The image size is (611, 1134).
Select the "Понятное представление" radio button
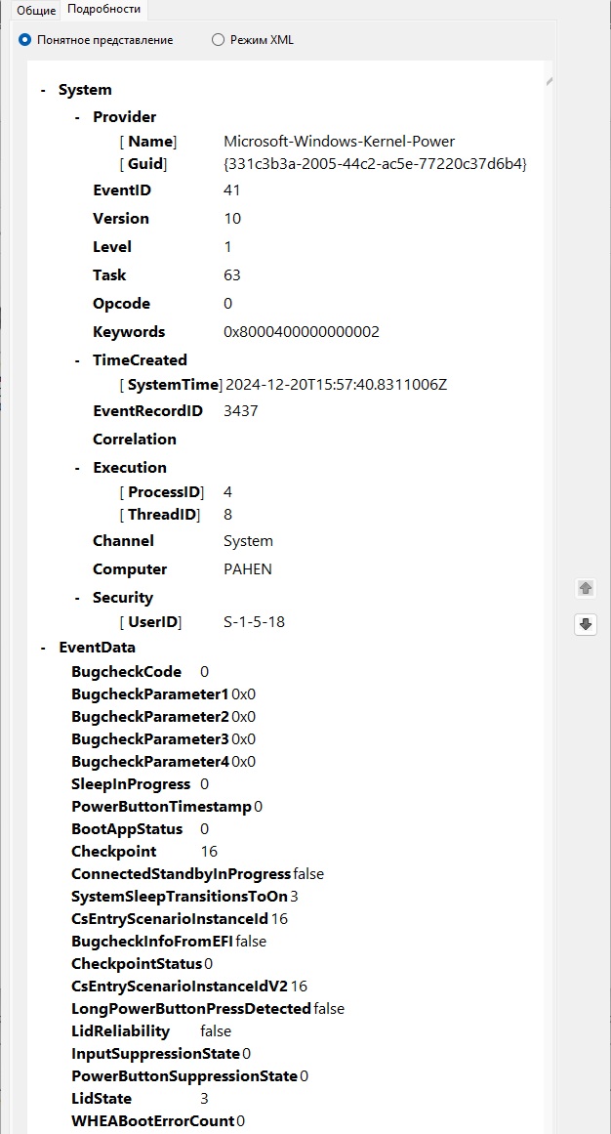coord(25,40)
